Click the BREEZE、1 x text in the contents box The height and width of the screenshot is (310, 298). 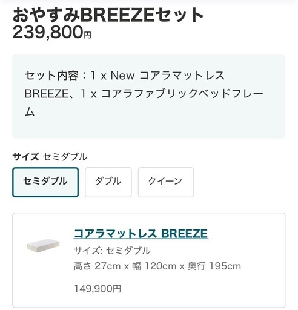[x=61, y=94]
